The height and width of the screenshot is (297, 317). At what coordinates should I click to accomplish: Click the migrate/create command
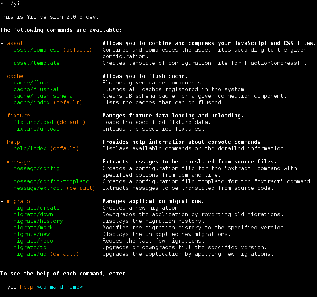pos(37,208)
